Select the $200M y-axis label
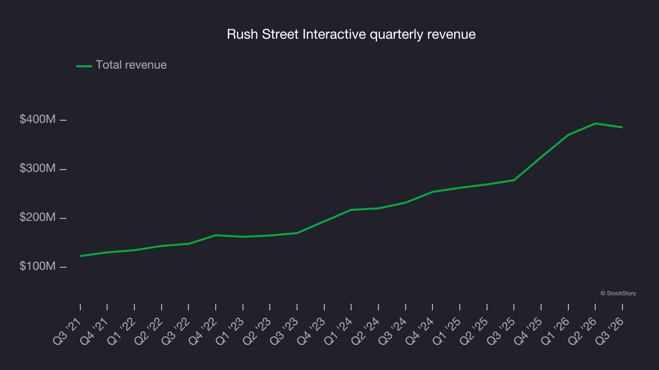The height and width of the screenshot is (370, 659). pos(38,218)
